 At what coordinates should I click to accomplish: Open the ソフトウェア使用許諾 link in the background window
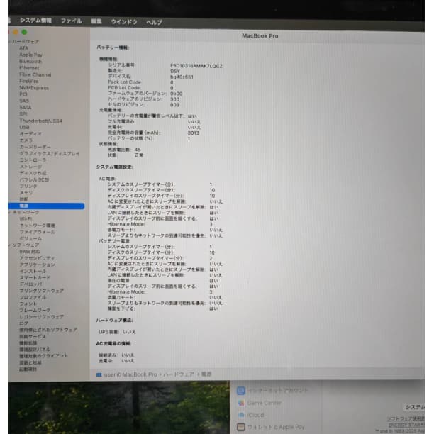pos(406,419)
